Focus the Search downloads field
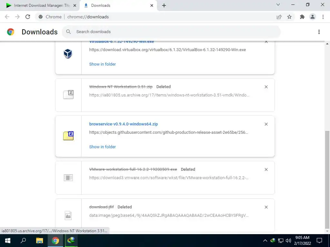This screenshot has width=330, height=247. pos(171,32)
